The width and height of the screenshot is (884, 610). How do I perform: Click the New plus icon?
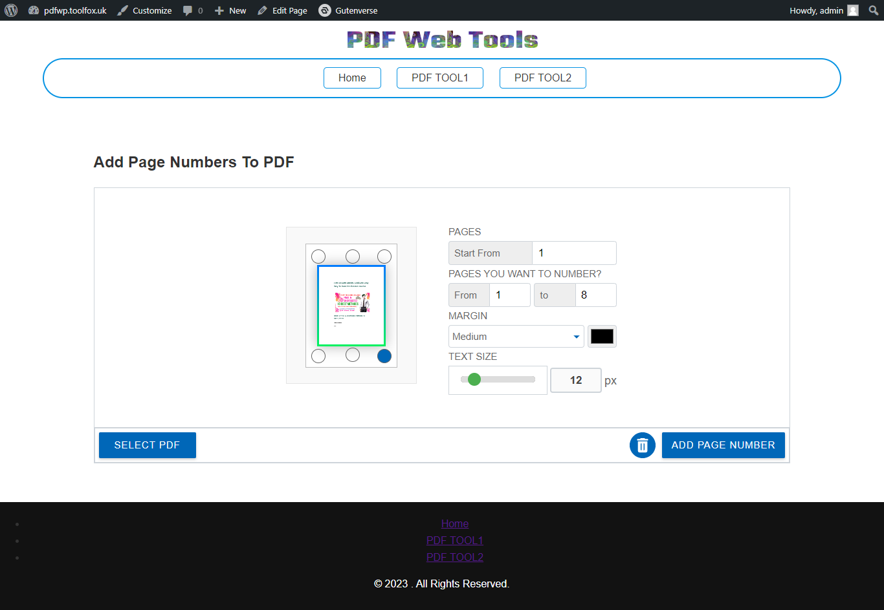pyautogui.click(x=219, y=10)
